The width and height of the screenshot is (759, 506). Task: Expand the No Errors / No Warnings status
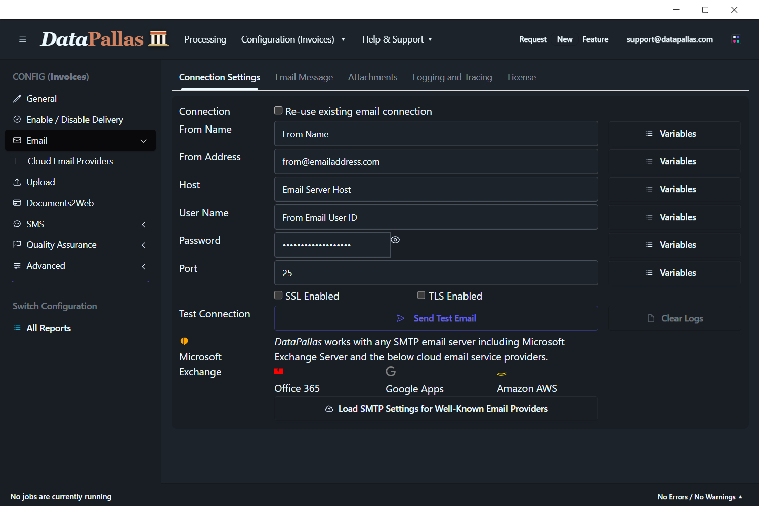pyautogui.click(x=700, y=497)
